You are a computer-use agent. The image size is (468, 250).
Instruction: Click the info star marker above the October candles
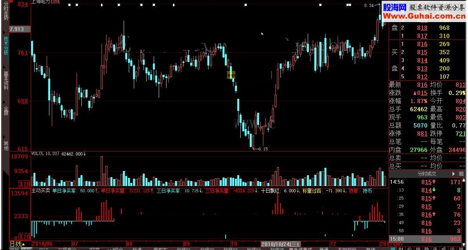245,5
